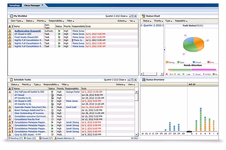Click the alert column header icon in Schedule Tasks
The height and width of the screenshot is (150, 226).
tap(10, 89)
